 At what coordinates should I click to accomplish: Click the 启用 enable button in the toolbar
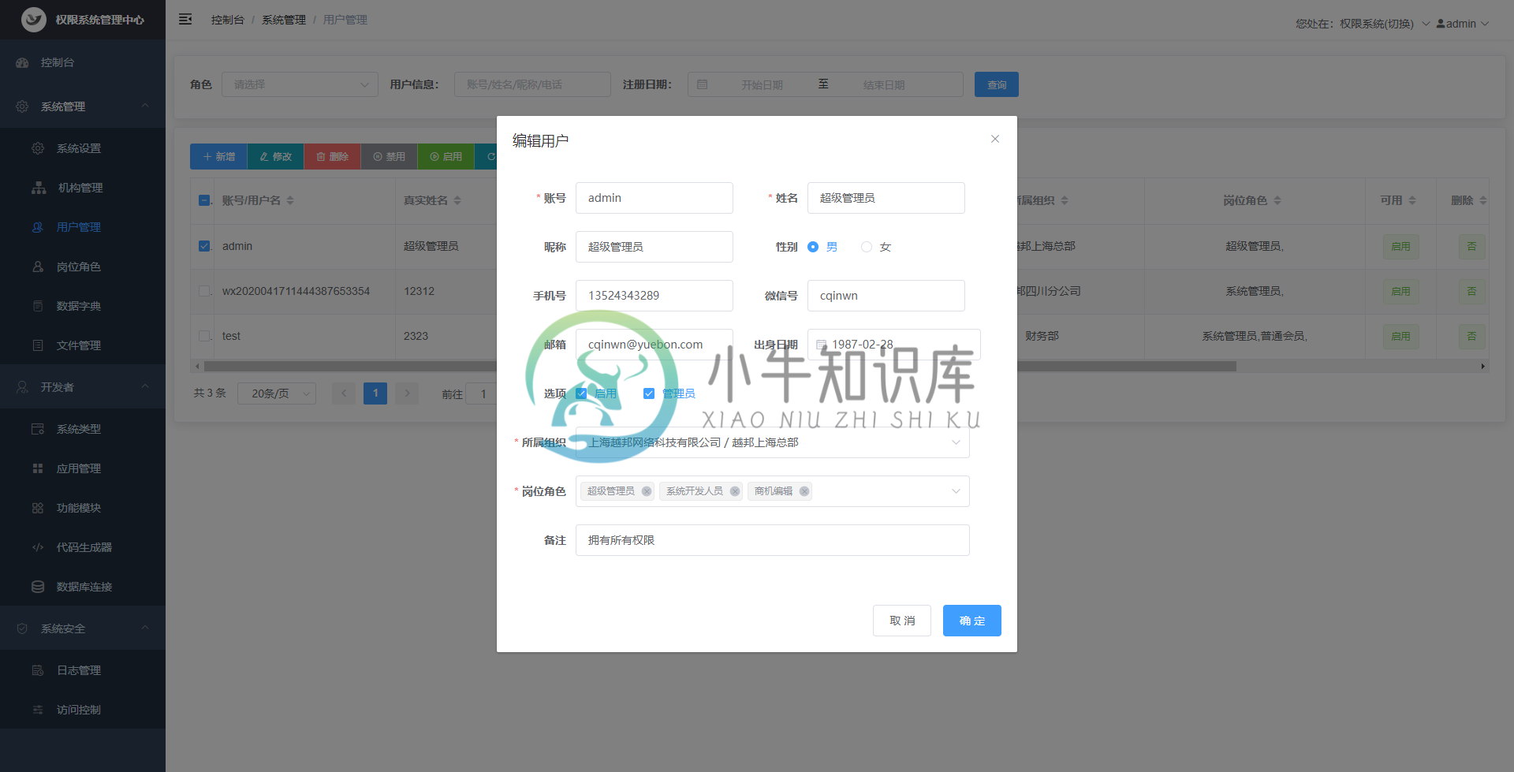pyautogui.click(x=446, y=156)
